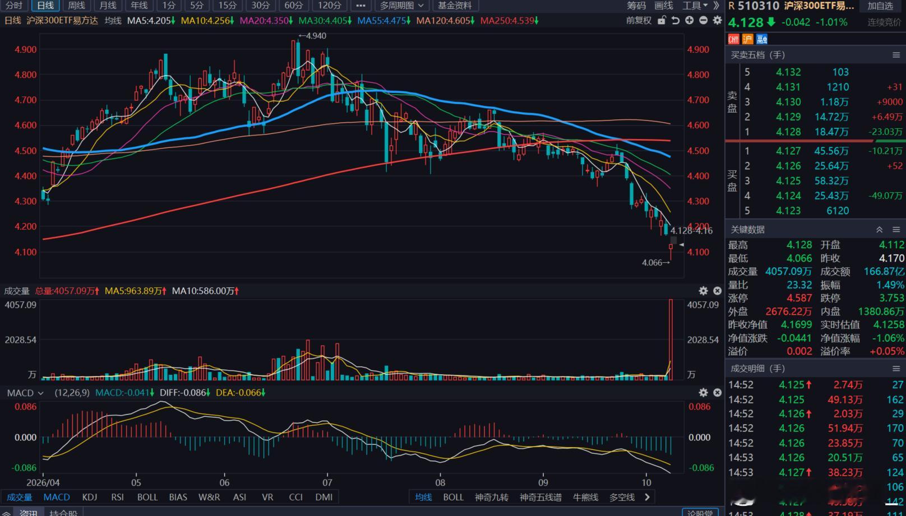Click the MA5:4.205 moving average label
Viewport: 906px width, 516px height.
(151, 21)
